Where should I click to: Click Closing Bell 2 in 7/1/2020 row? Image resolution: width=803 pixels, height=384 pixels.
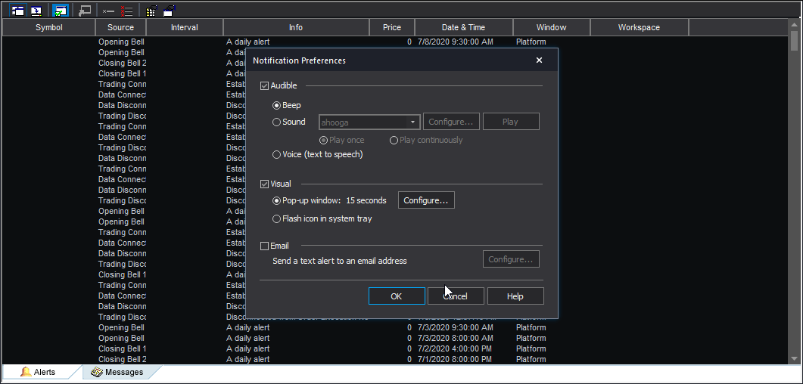(123, 360)
